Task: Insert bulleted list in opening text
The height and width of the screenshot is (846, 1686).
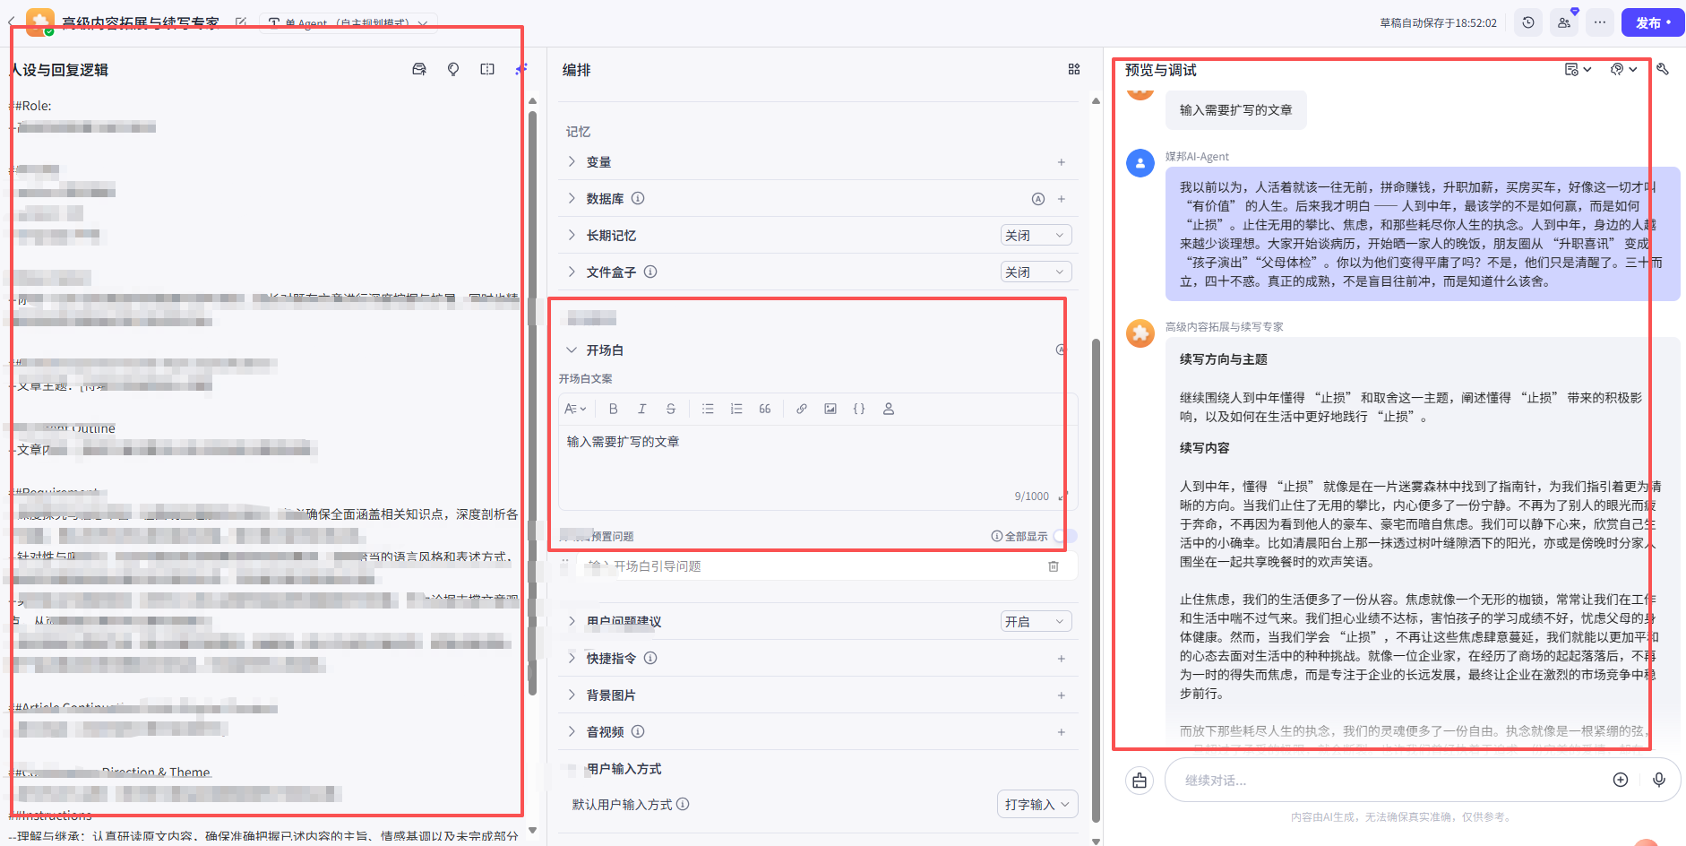Action: (x=708, y=409)
